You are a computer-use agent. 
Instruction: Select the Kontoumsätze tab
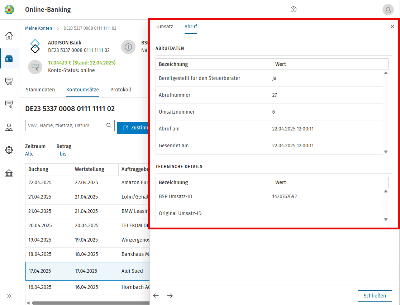click(x=82, y=90)
